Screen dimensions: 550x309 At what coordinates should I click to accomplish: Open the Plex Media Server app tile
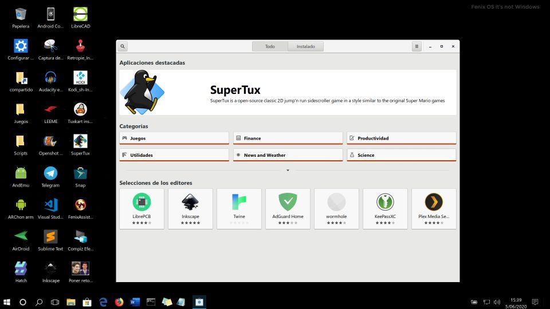tap(434, 209)
